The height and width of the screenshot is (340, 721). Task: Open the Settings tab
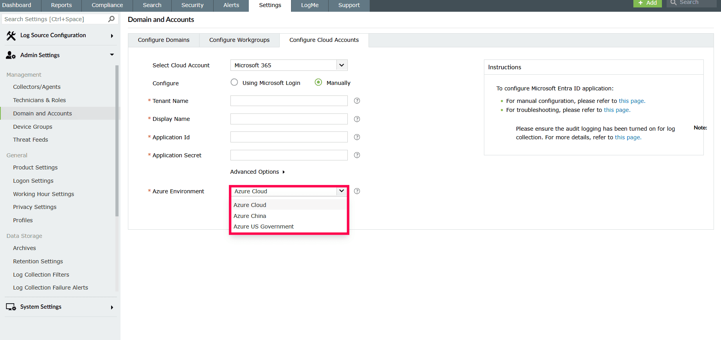click(x=270, y=5)
